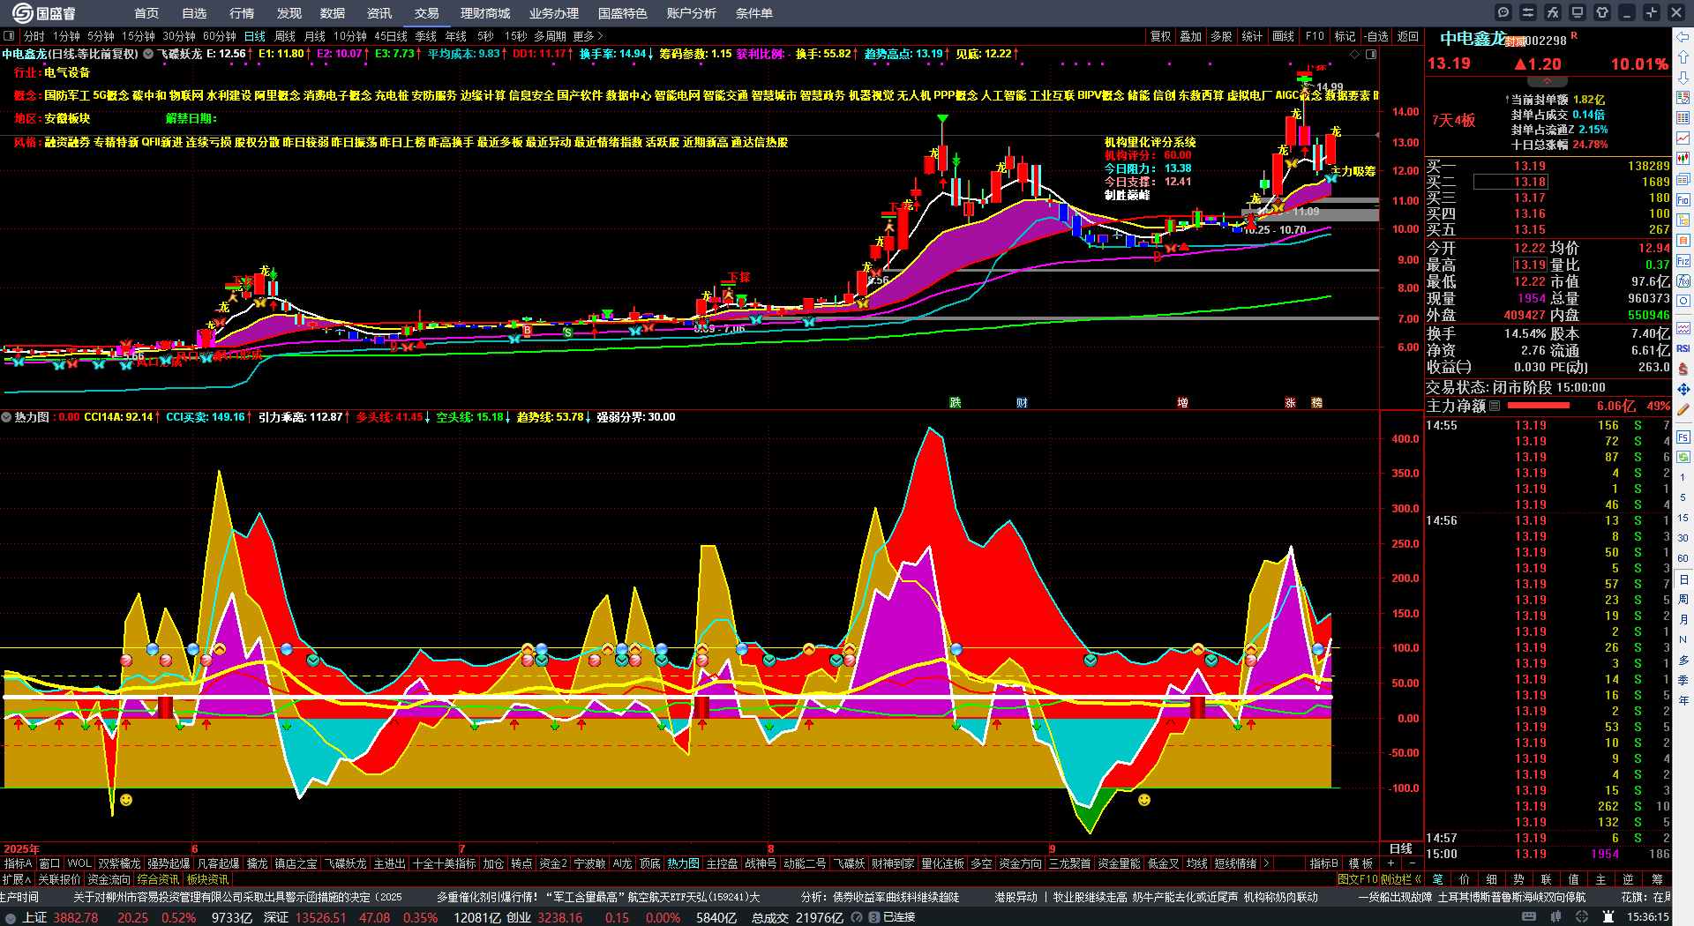Toggle the 侧边栏 sidebar visibility
Viewport: 1694px width, 926px height.
click(1401, 879)
